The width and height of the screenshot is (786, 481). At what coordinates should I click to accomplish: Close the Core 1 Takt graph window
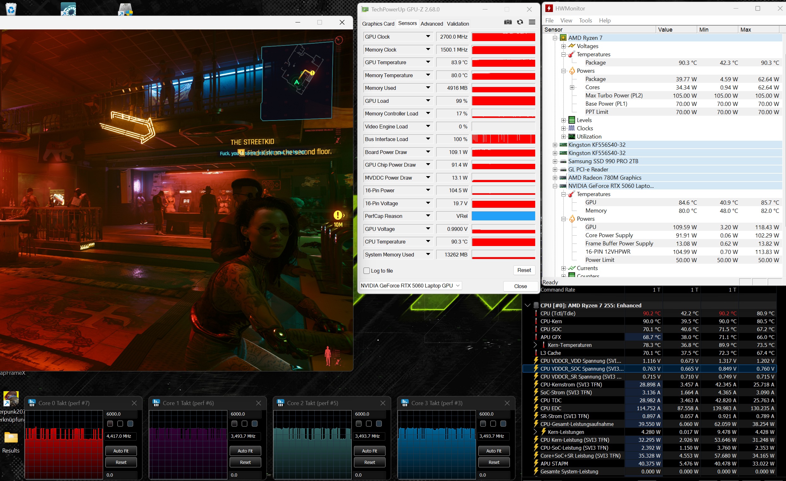tap(258, 403)
